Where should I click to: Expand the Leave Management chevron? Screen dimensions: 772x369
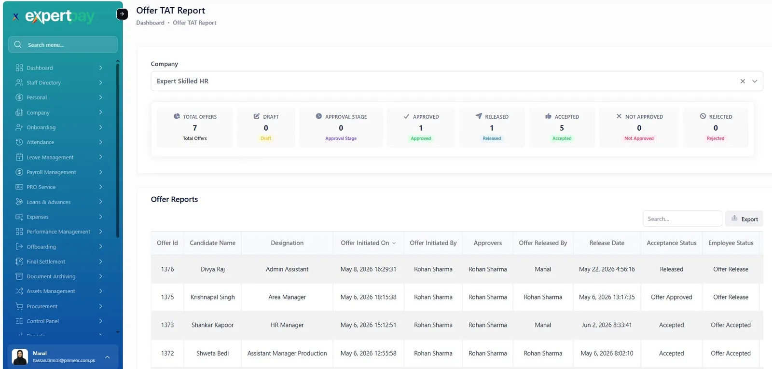[100, 157]
